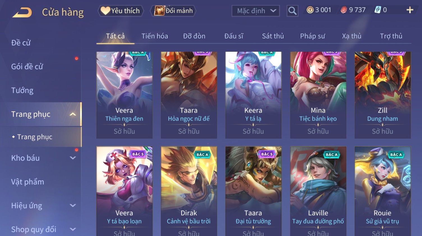The height and width of the screenshot is (236, 422).
Task: Select Zill Dung nham skin card
Action: click(x=382, y=95)
